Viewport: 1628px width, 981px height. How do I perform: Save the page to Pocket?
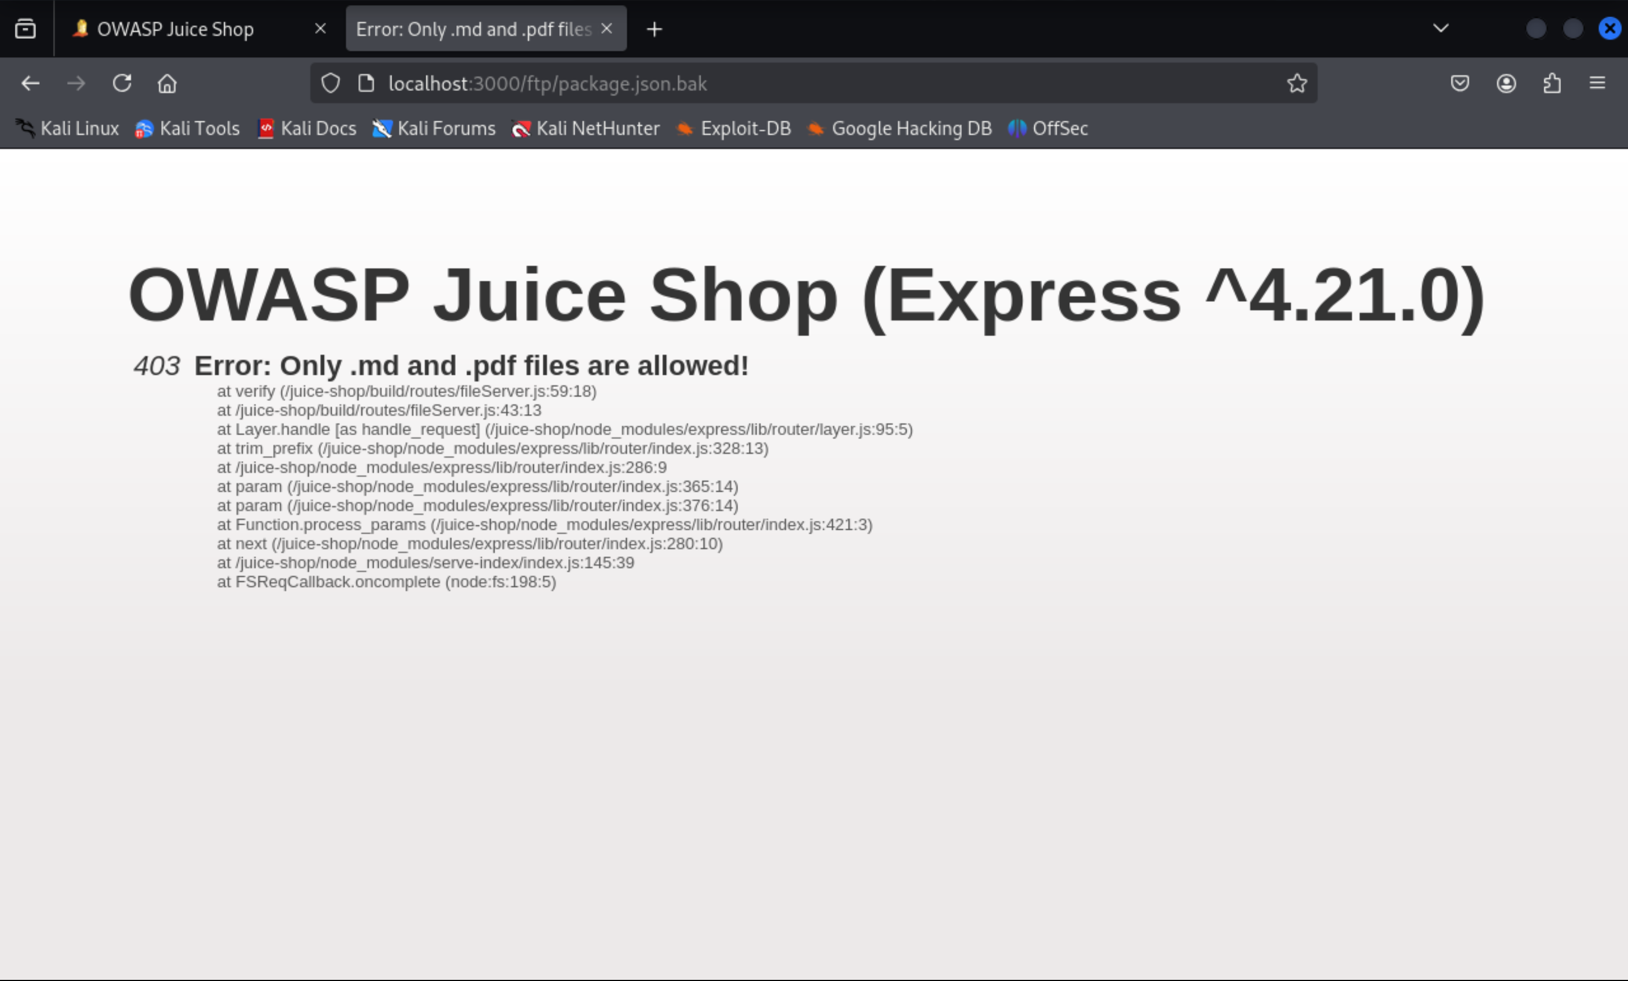[x=1460, y=83]
